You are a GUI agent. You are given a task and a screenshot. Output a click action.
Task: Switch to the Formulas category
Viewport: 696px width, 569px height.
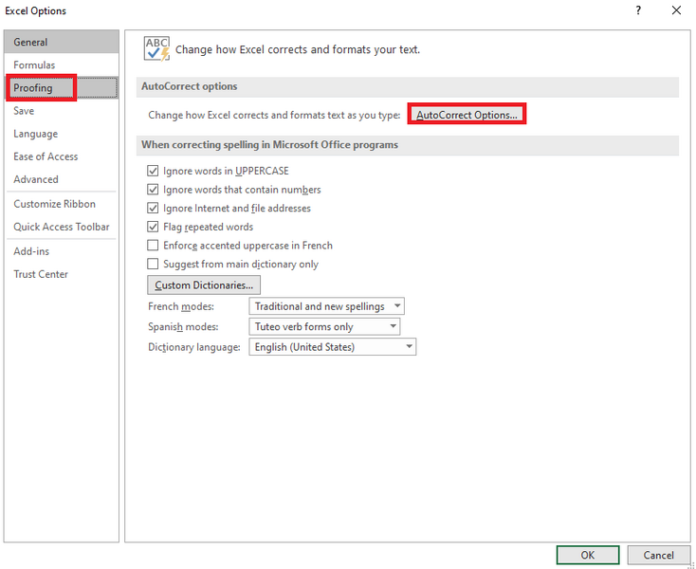click(34, 65)
